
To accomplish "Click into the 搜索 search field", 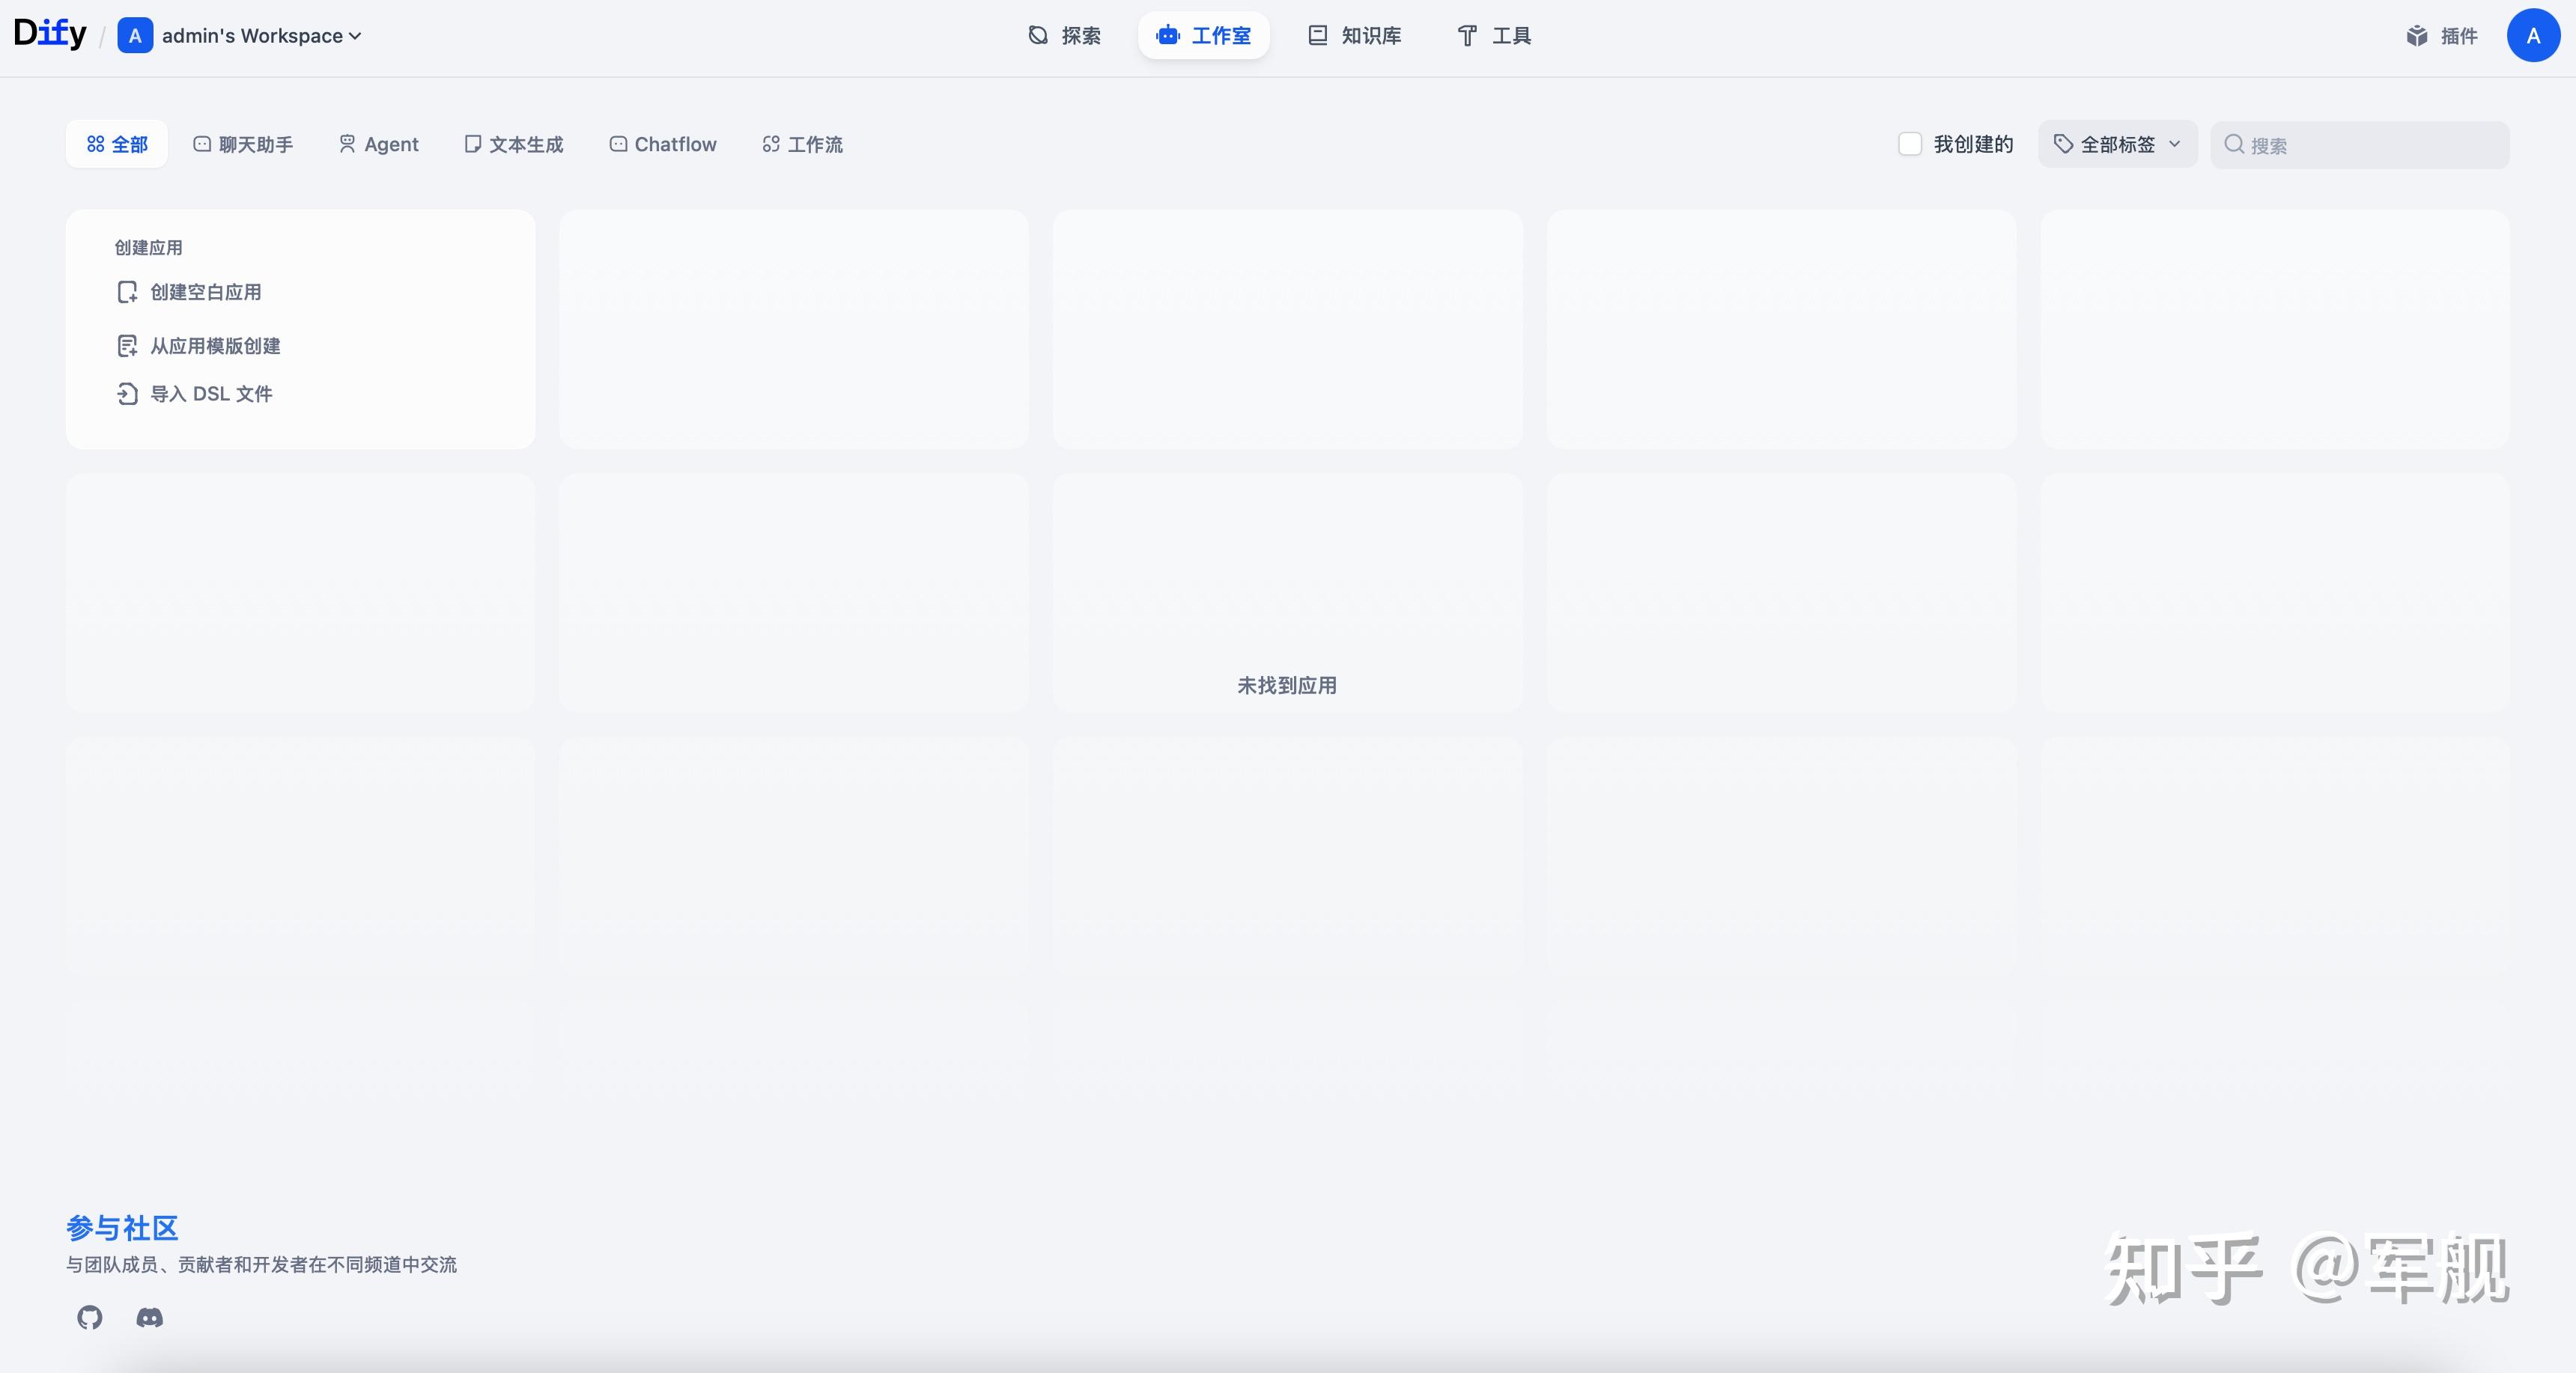I will (x=2370, y=145).
